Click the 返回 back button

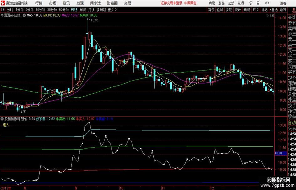(x=283, y=10)
